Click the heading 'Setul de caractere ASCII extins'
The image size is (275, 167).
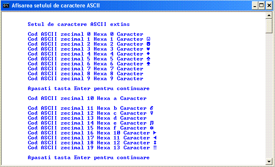pyautogui.click(x=78, y=24)
